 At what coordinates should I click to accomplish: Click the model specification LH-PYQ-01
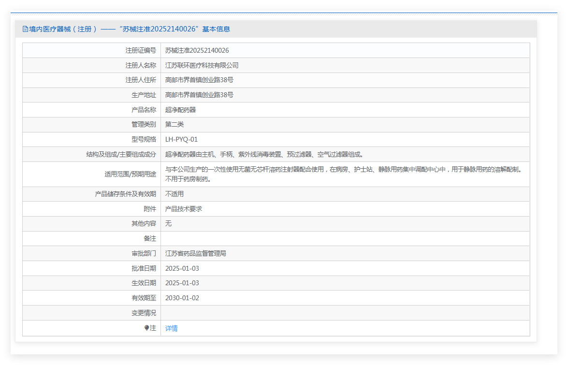pyautogui.click(x=181, y=139)
